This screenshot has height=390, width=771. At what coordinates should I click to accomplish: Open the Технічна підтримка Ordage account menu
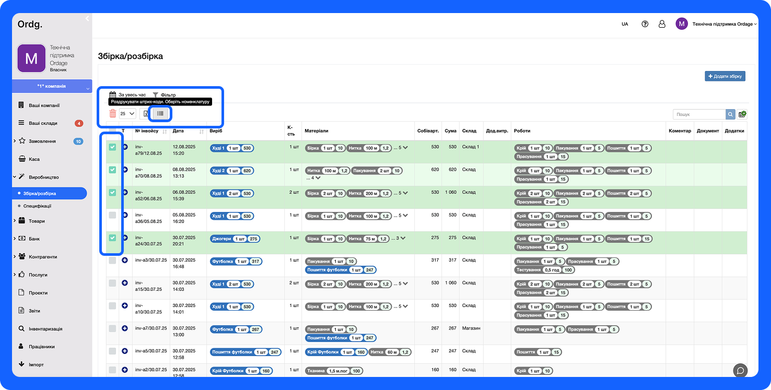click(x=722, y=24)
